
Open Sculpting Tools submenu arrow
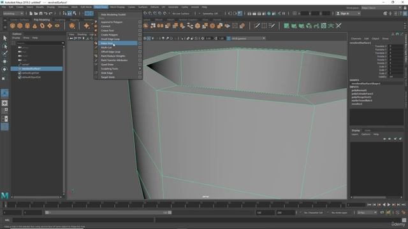point(140,69)
